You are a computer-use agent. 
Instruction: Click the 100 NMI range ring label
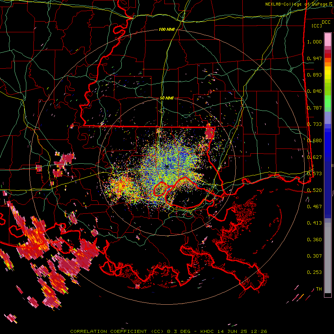[167, 29]
